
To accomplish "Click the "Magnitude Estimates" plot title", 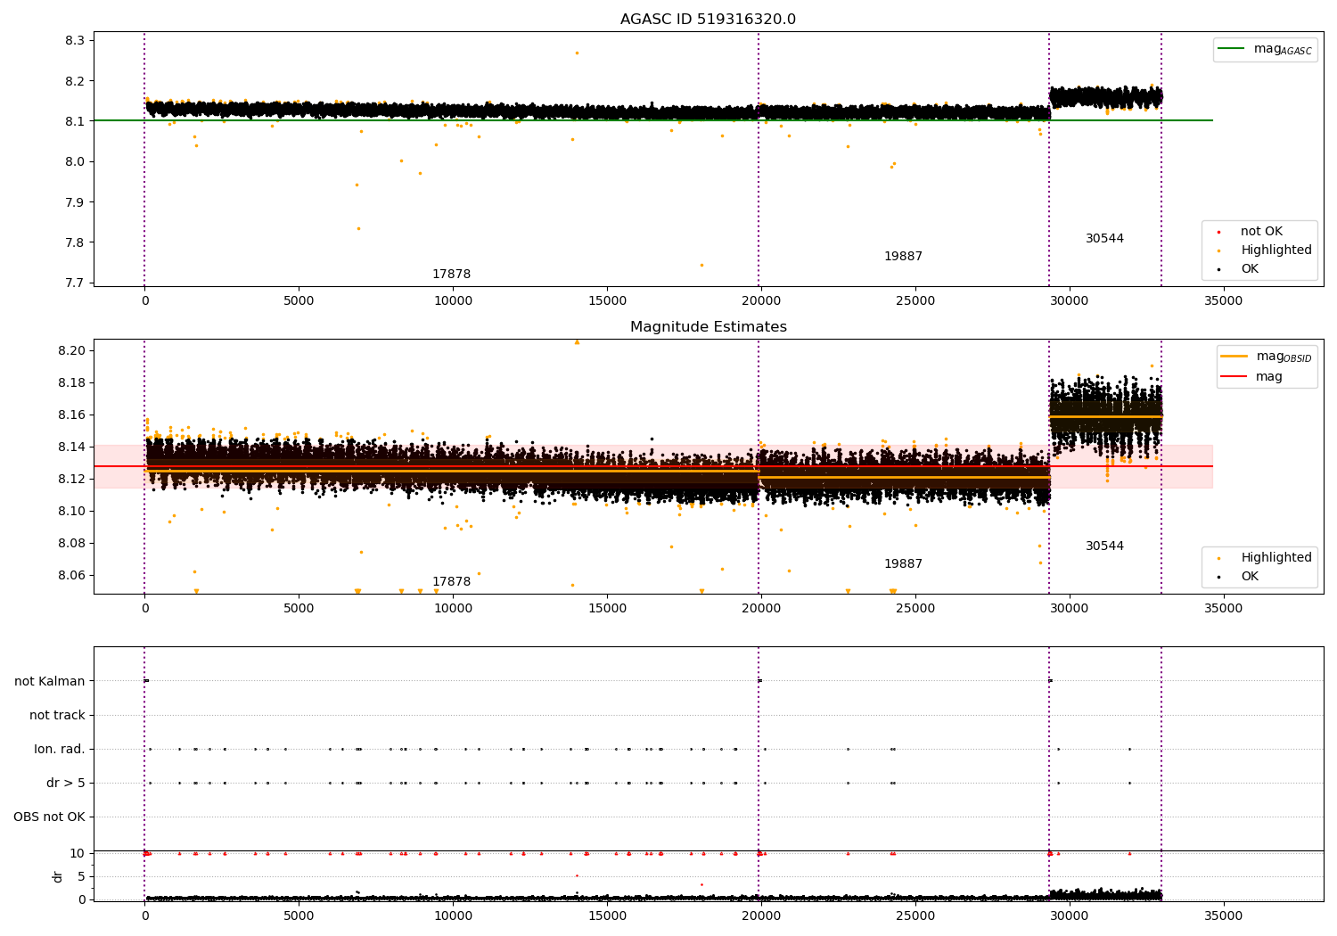I will click(x=708, y=327).
